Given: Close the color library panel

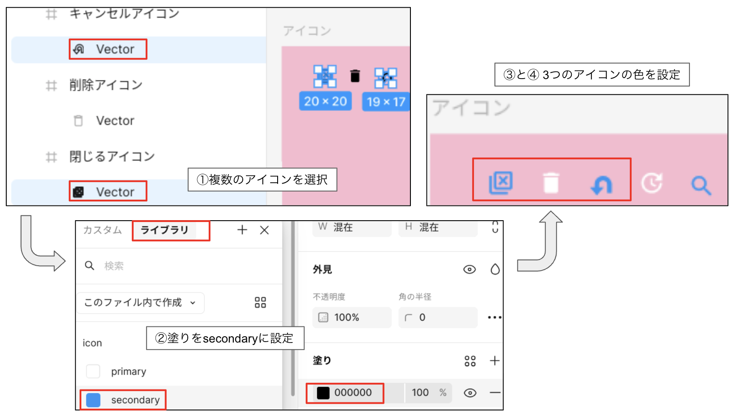Looking at the screenshot, I should pyautogui.click(x=264, y=230).
